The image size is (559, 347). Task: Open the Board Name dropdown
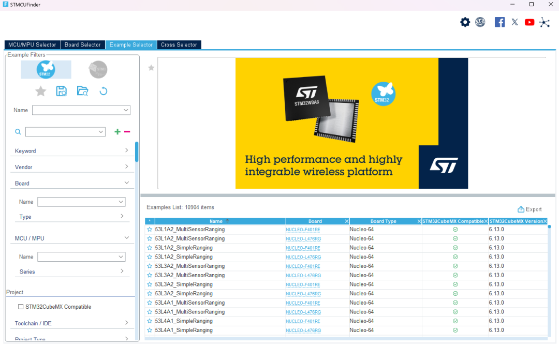click(x=82, y=202)
